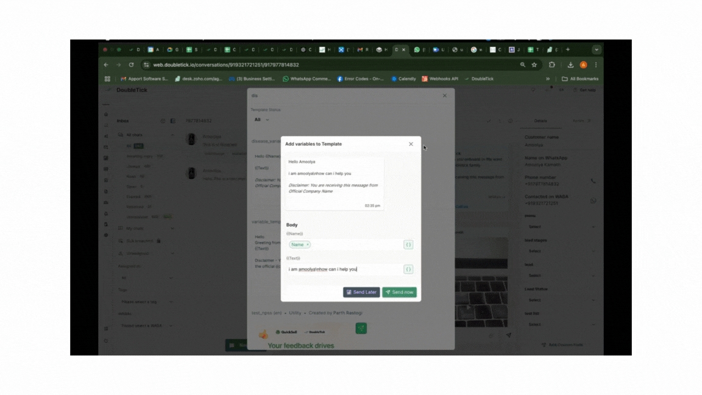Image resolution: width=702 pixels, height=395 pixels.
Task: Reload the page in the browser
Action: [131, 65]
